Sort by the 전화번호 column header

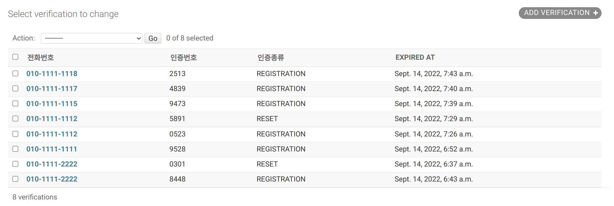41,57
